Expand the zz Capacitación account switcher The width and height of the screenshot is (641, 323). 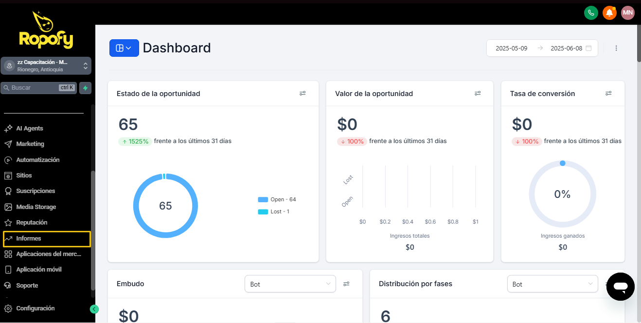[x=46, y=66]
